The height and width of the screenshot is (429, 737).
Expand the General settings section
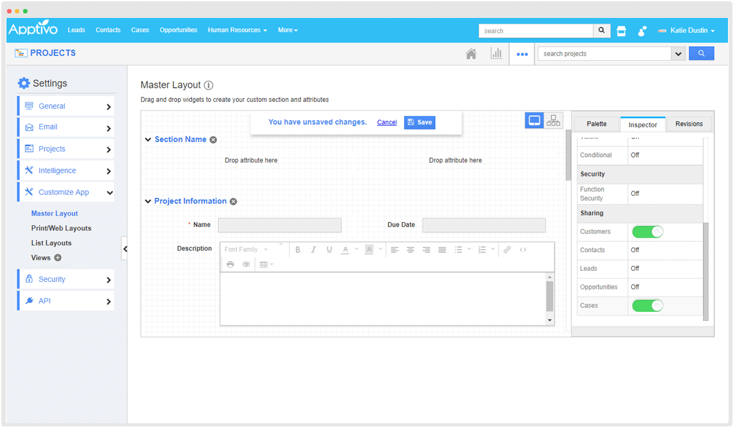click(66, 106)
